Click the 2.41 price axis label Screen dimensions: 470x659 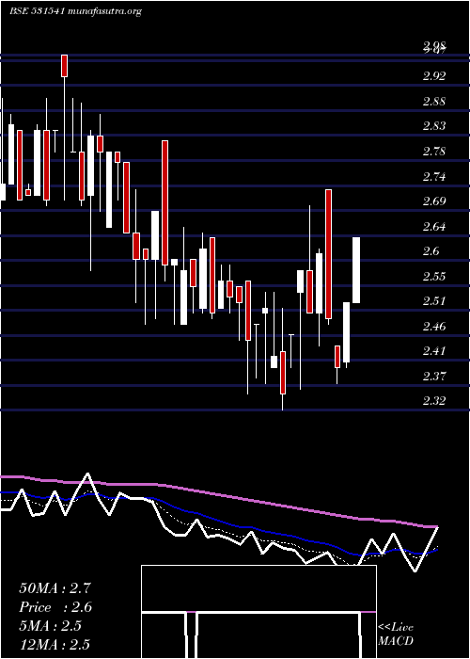click(x=434, y=351)
